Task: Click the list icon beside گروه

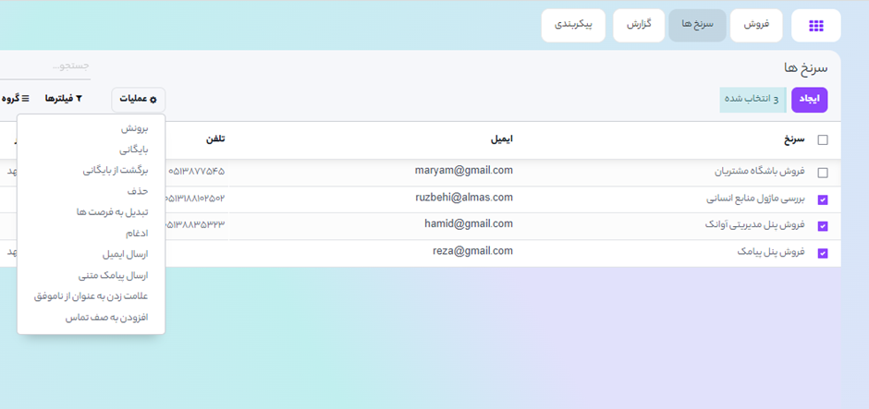Action: [26, 99]
